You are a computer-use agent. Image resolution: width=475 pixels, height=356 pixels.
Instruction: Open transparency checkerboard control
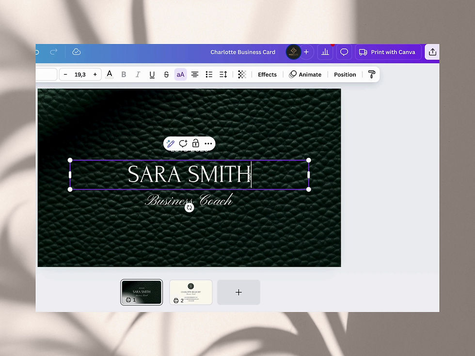242,75
